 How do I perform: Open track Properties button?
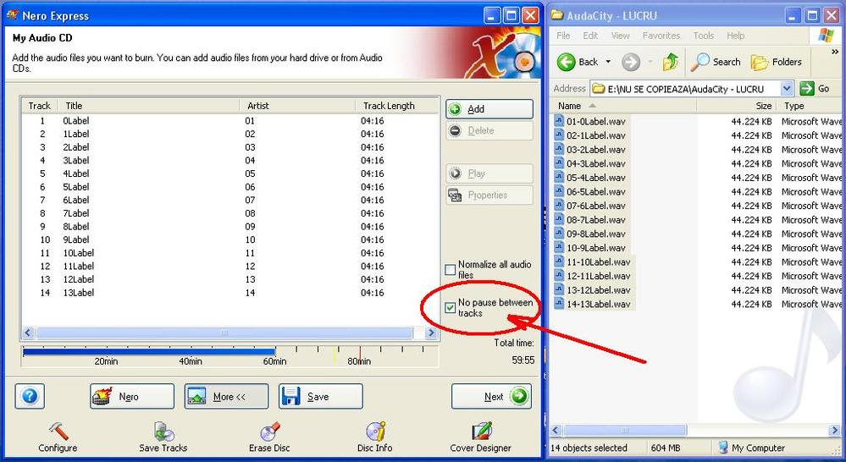(489, 195)
